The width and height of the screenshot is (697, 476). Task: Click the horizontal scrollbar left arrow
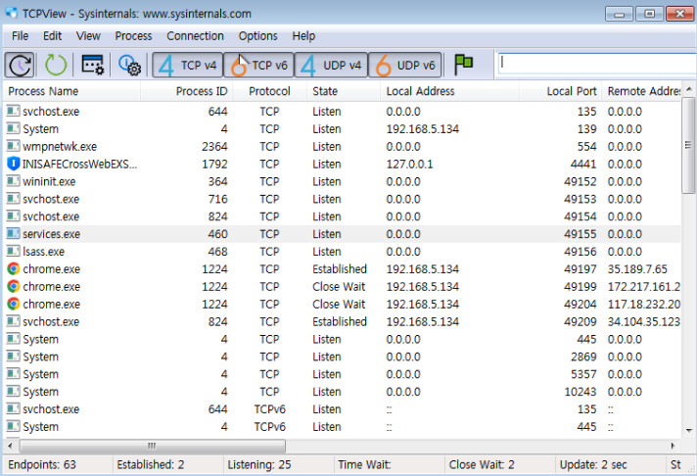point(11,446)
